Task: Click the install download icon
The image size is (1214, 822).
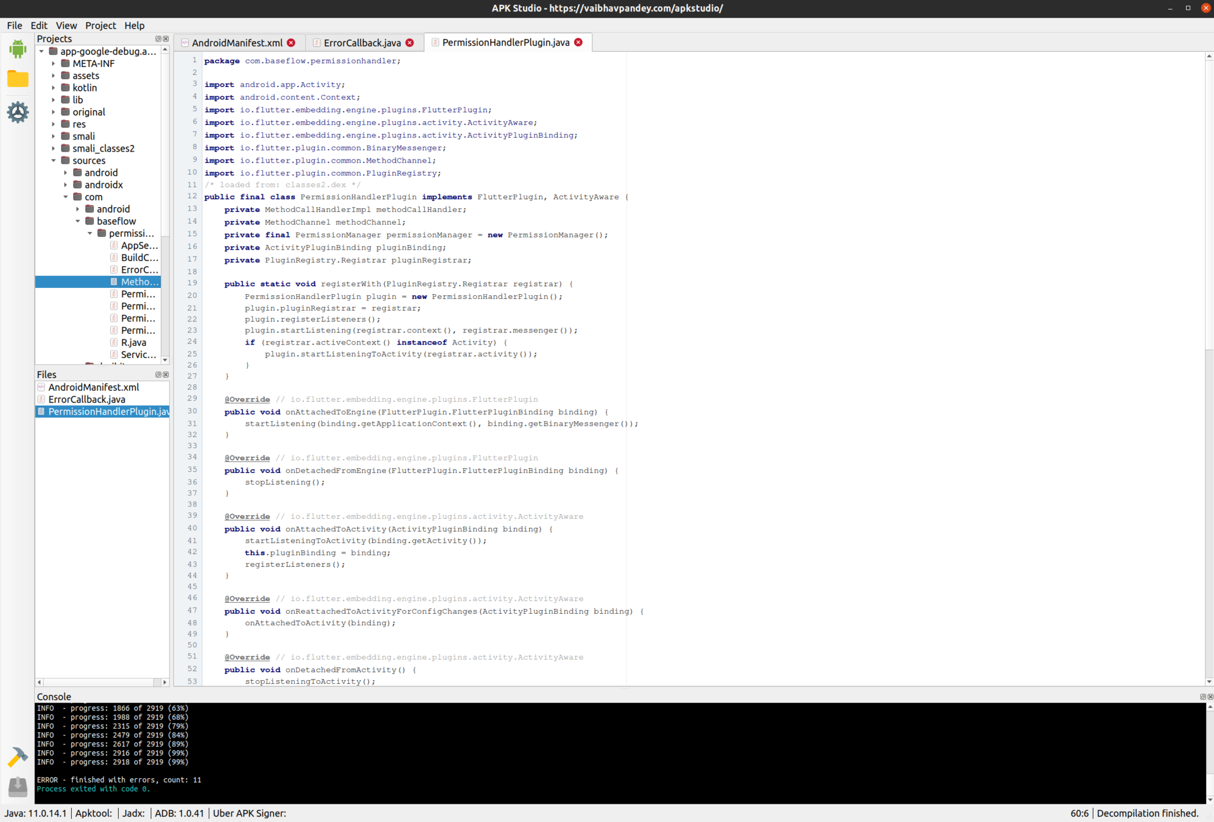Action: pyautogui.click(x=18, y=786)
